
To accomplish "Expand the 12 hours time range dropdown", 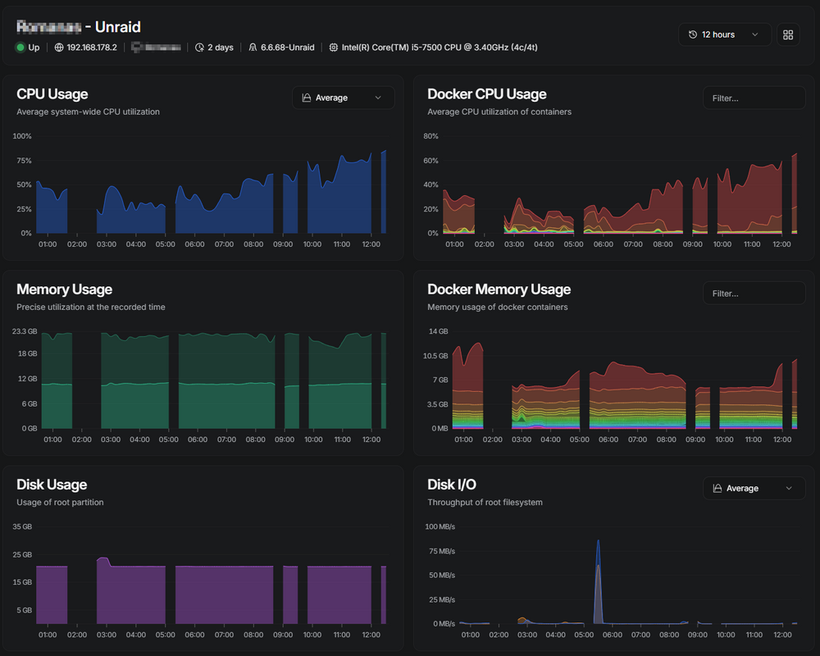I will 724,34.
